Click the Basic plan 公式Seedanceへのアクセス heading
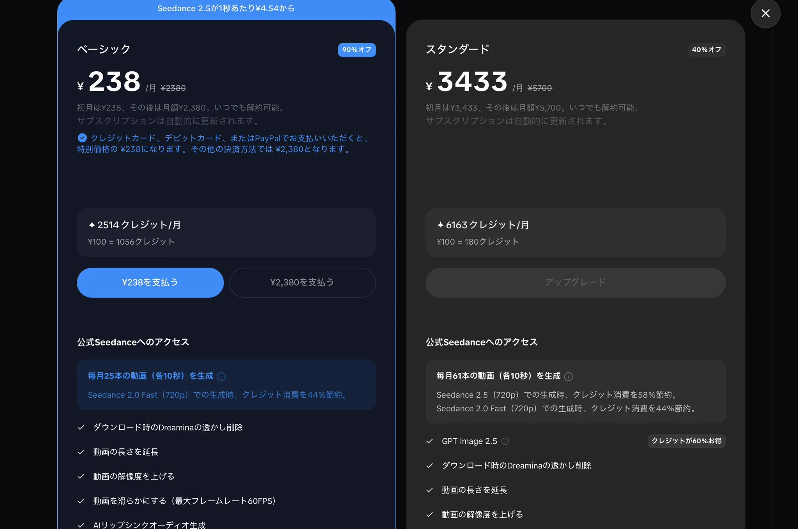Viewport: 798px width, 529px height. (133, 342)
